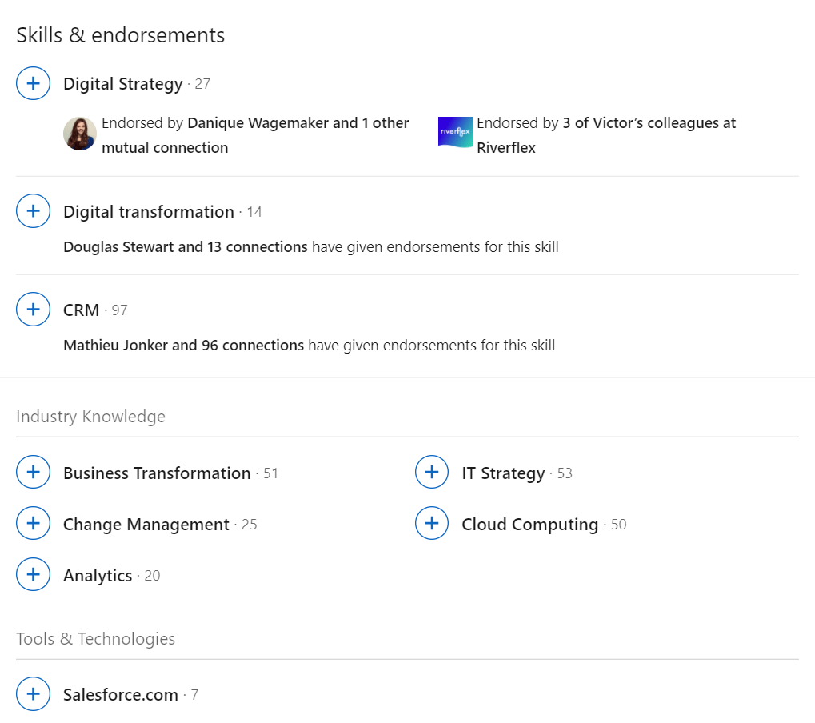
Task: Click plus icon beside Business Transformation
Action: click(33, 473)
